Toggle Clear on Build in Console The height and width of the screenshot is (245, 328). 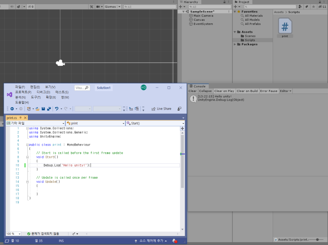[x=247, y=91]
